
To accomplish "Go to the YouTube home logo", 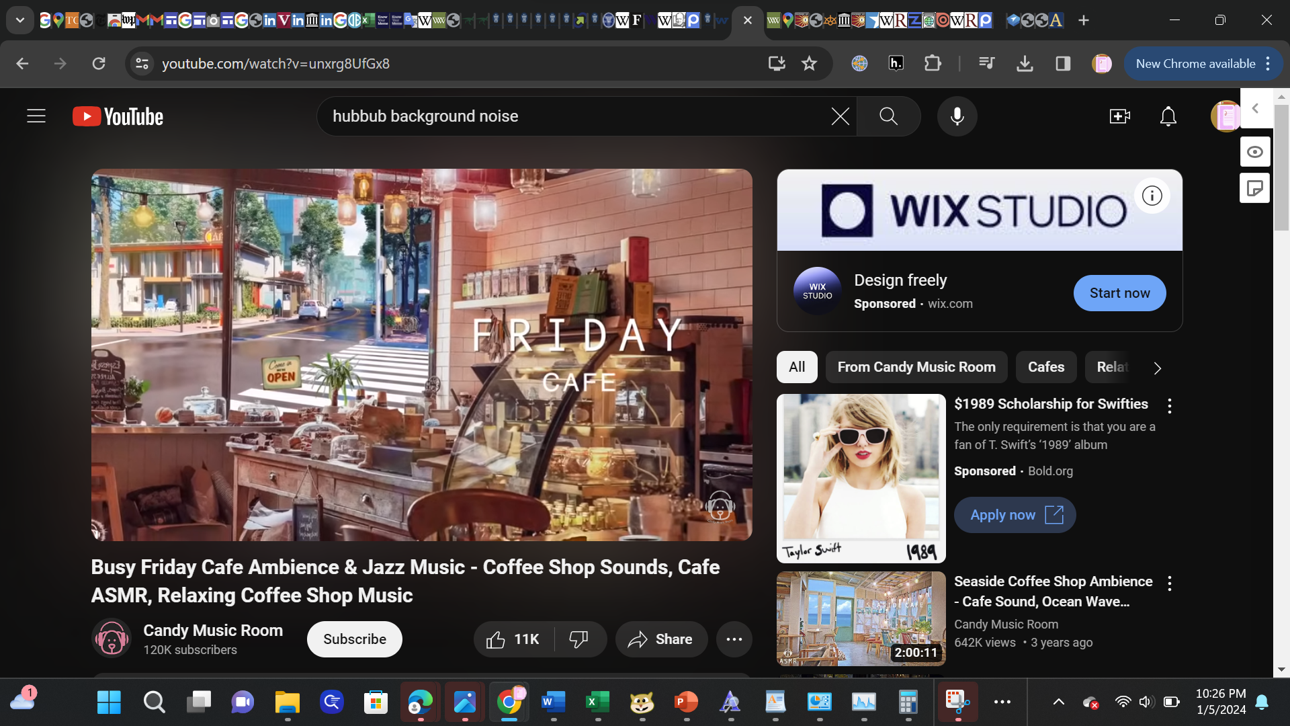I will click(x=118, y=116).
